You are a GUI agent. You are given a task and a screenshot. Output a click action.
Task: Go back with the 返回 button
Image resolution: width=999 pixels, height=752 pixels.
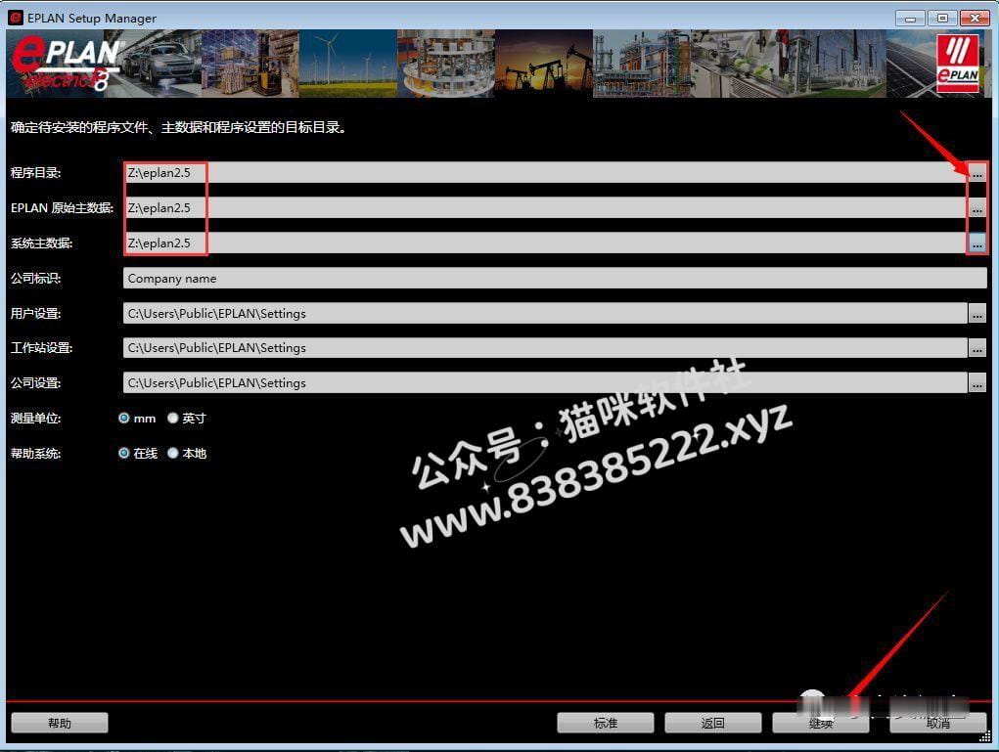[x=713, y=723]
